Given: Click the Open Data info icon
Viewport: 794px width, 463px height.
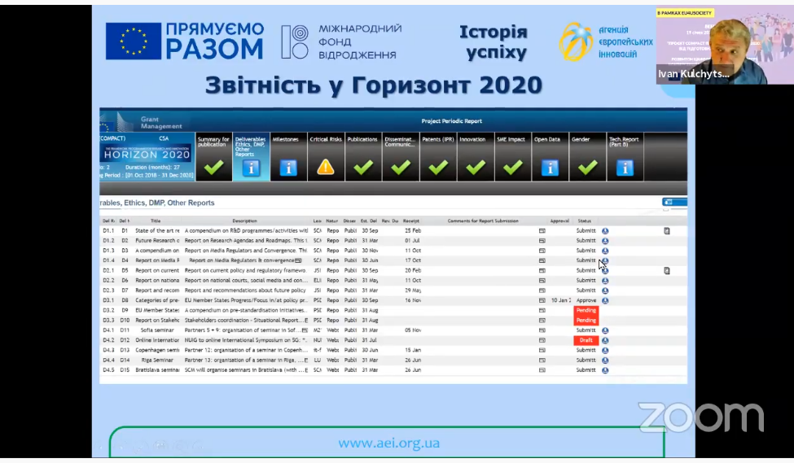Looking at the screenshot, I should tap(550, 168).
